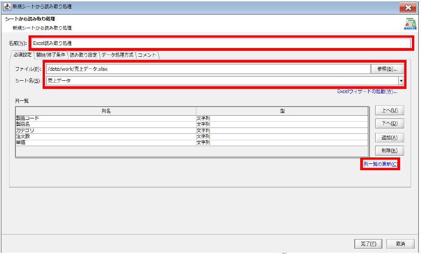
Task: Cancel with the 取消 button
Action: pyautogui.click(x=400, y=244)
